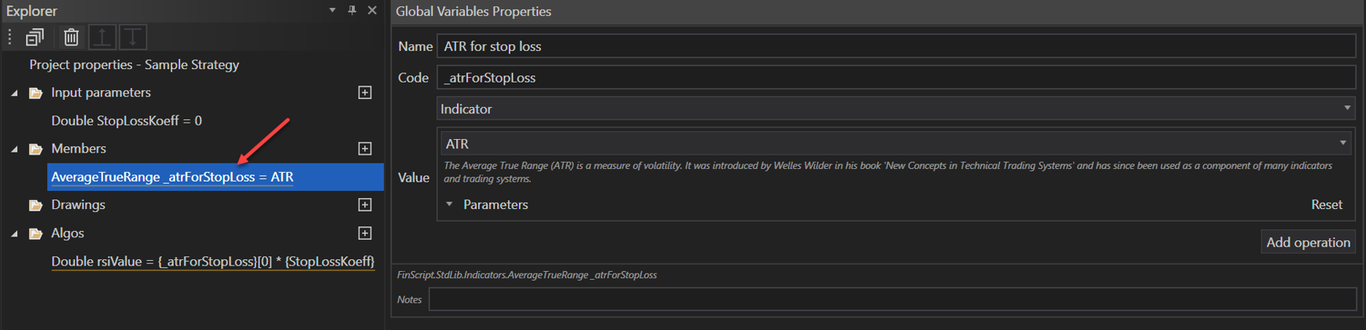Select Double StopLossKoeff = 0 item

pyautogui.click(x=127, y=121)
